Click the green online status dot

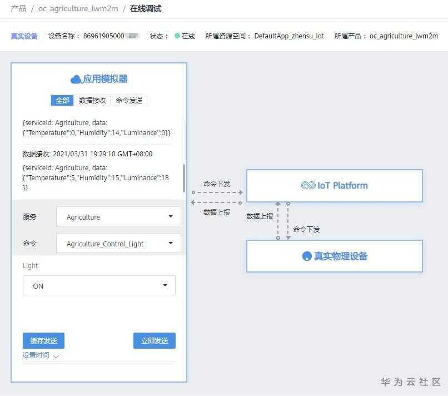(x=177, y=36)
